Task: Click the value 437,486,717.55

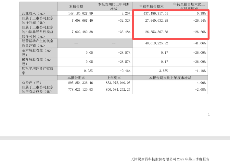Action: 156,14
